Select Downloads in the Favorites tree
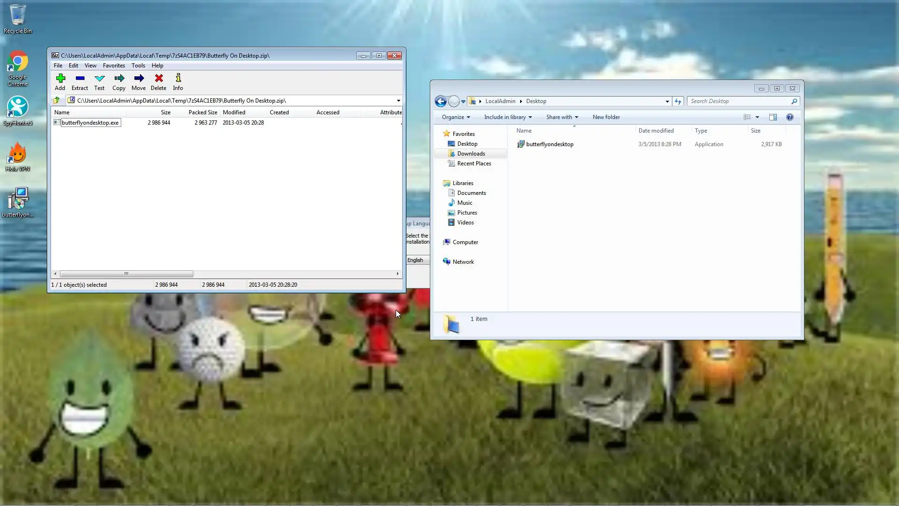899x506 pixels. coord(471,154)
